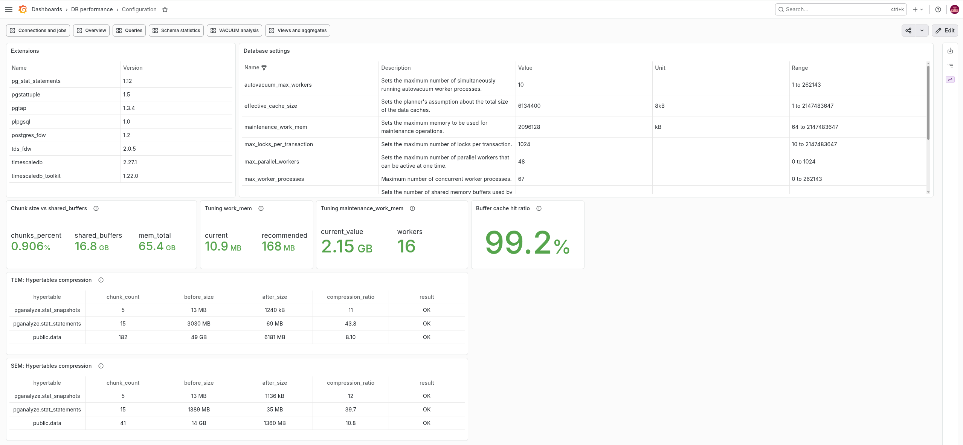Star the Configuration dashboard
This screenshot has height=445, width=963.
click(x=165, y=9)
